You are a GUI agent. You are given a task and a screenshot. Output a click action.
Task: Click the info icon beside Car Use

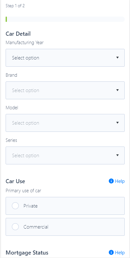(111, 181)
